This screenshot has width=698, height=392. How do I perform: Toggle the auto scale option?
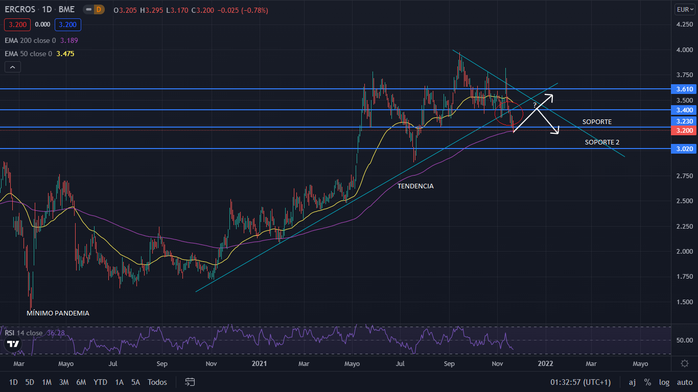click(x=684, y=382)
